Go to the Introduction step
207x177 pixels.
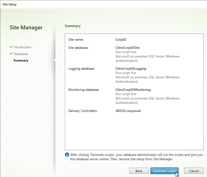click(22, 47)
